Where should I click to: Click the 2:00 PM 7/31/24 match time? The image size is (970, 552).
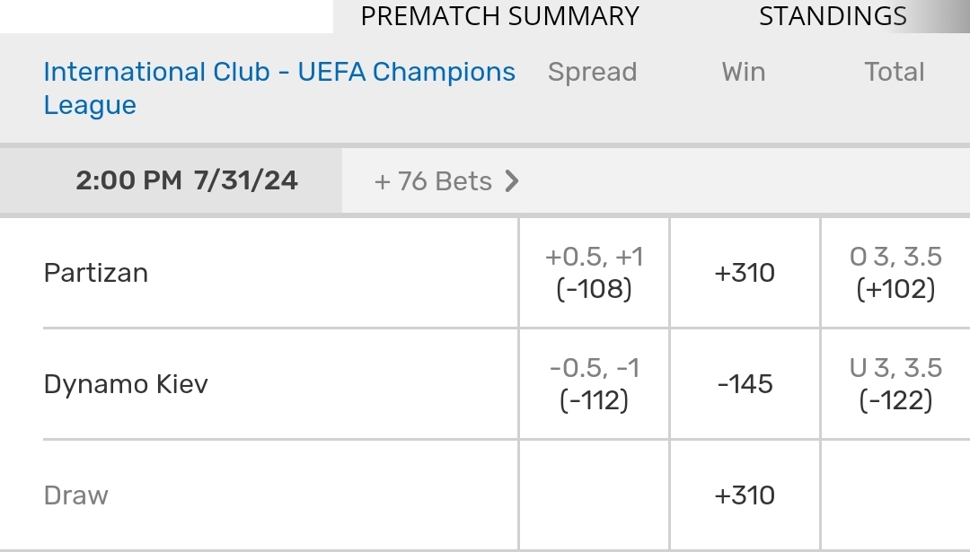[186, 180]
